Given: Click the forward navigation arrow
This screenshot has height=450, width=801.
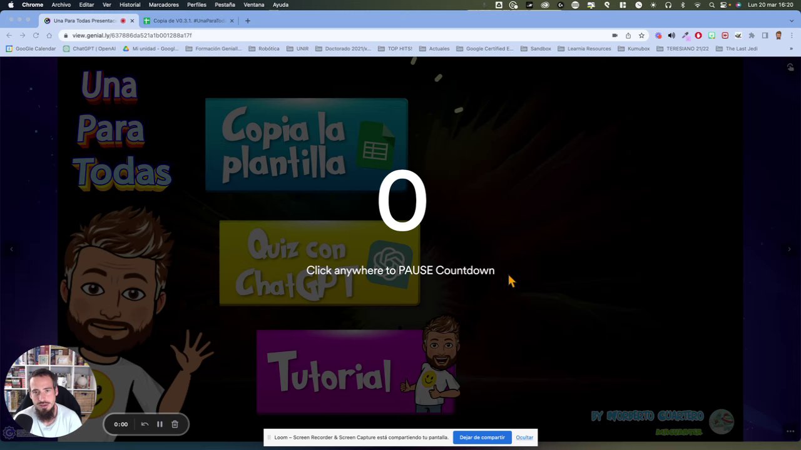Looking at the screenshot, I should (x=23, y=36).
